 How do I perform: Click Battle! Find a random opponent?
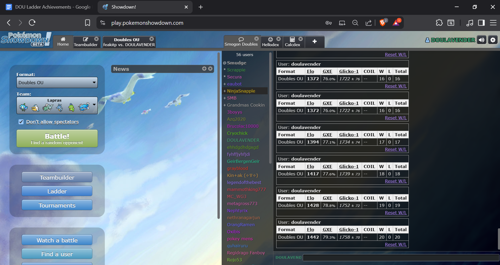57,139
